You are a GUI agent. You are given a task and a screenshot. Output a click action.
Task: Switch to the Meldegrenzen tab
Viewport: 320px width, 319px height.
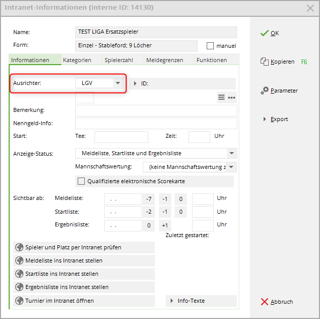click(x=165, y=60)
